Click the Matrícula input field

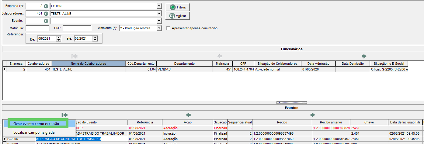[38, 28]
